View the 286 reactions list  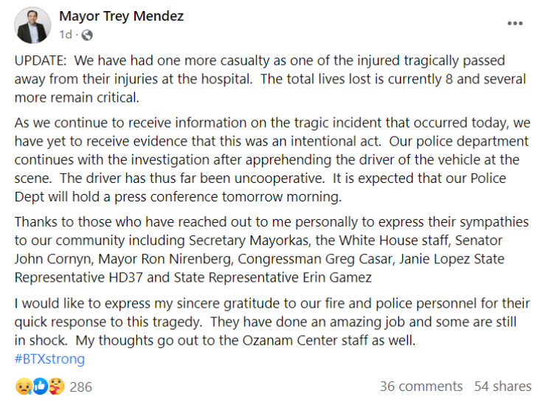click(x=80, y=387)
